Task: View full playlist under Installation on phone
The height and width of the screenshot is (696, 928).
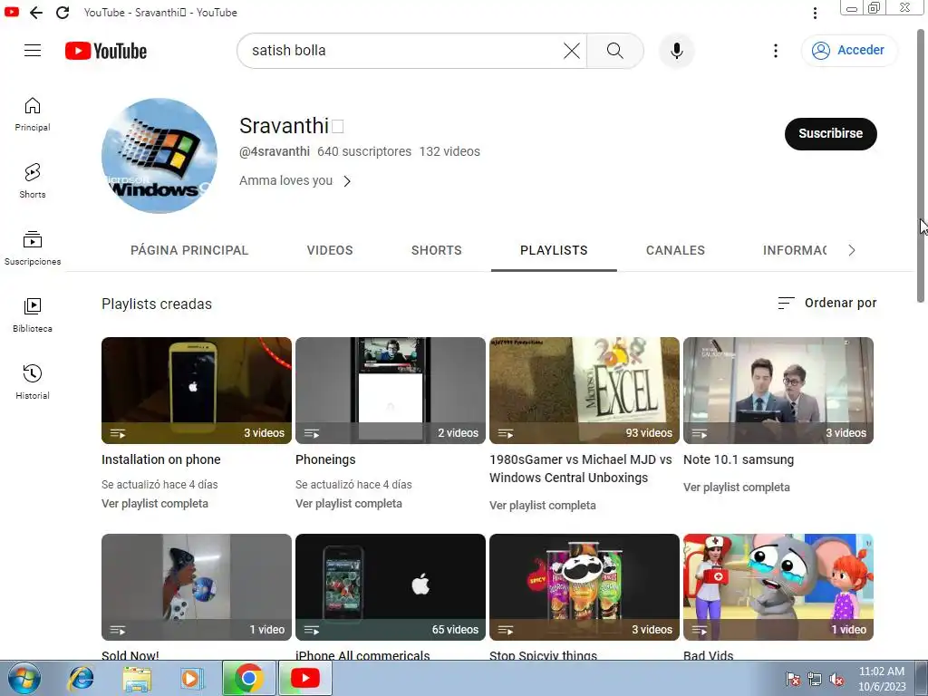Action: tap(155, 504)
